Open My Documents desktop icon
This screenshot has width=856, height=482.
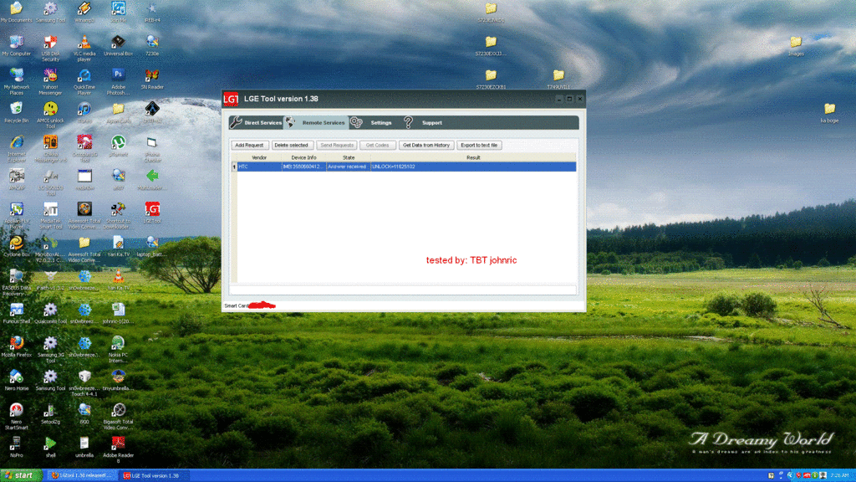point(17,13)
